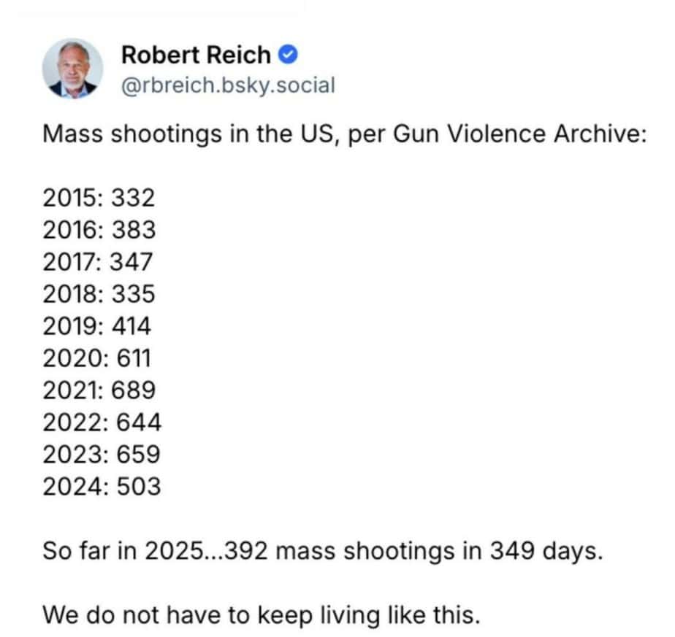Image resolution: width=675 pixels, height=637 pixels.
Task: Click the blue verified checkmark badge
Action: click(288, 55)
